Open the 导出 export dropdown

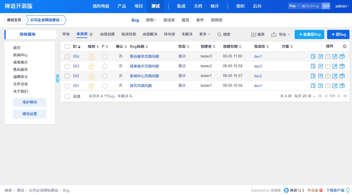click(x=281, y=34)
